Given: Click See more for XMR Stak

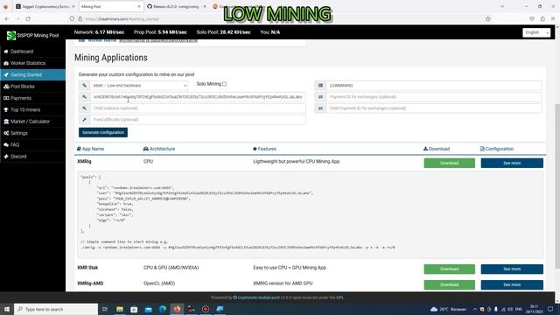Looking at the screenshot, I should (x=512, y=269).
